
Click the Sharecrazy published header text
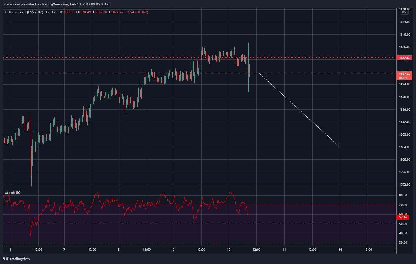56,4
